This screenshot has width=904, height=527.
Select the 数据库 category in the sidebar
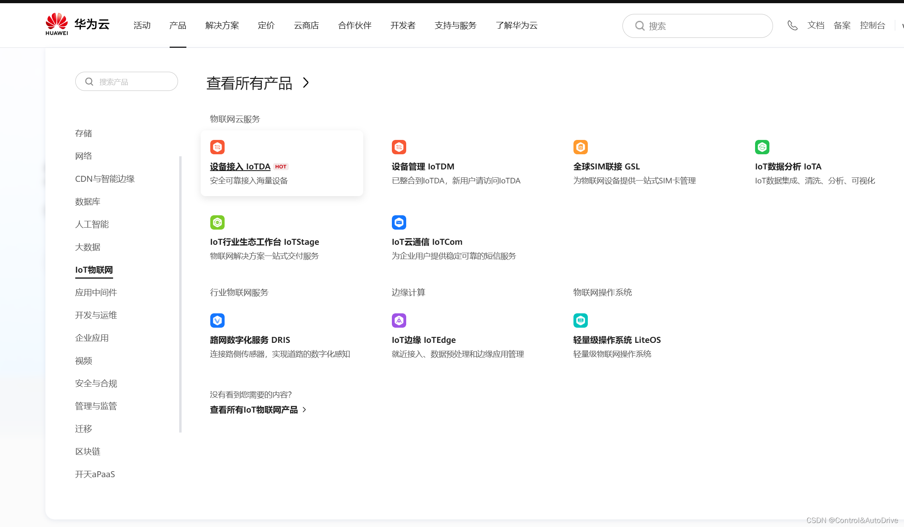[x=88, y=202]
